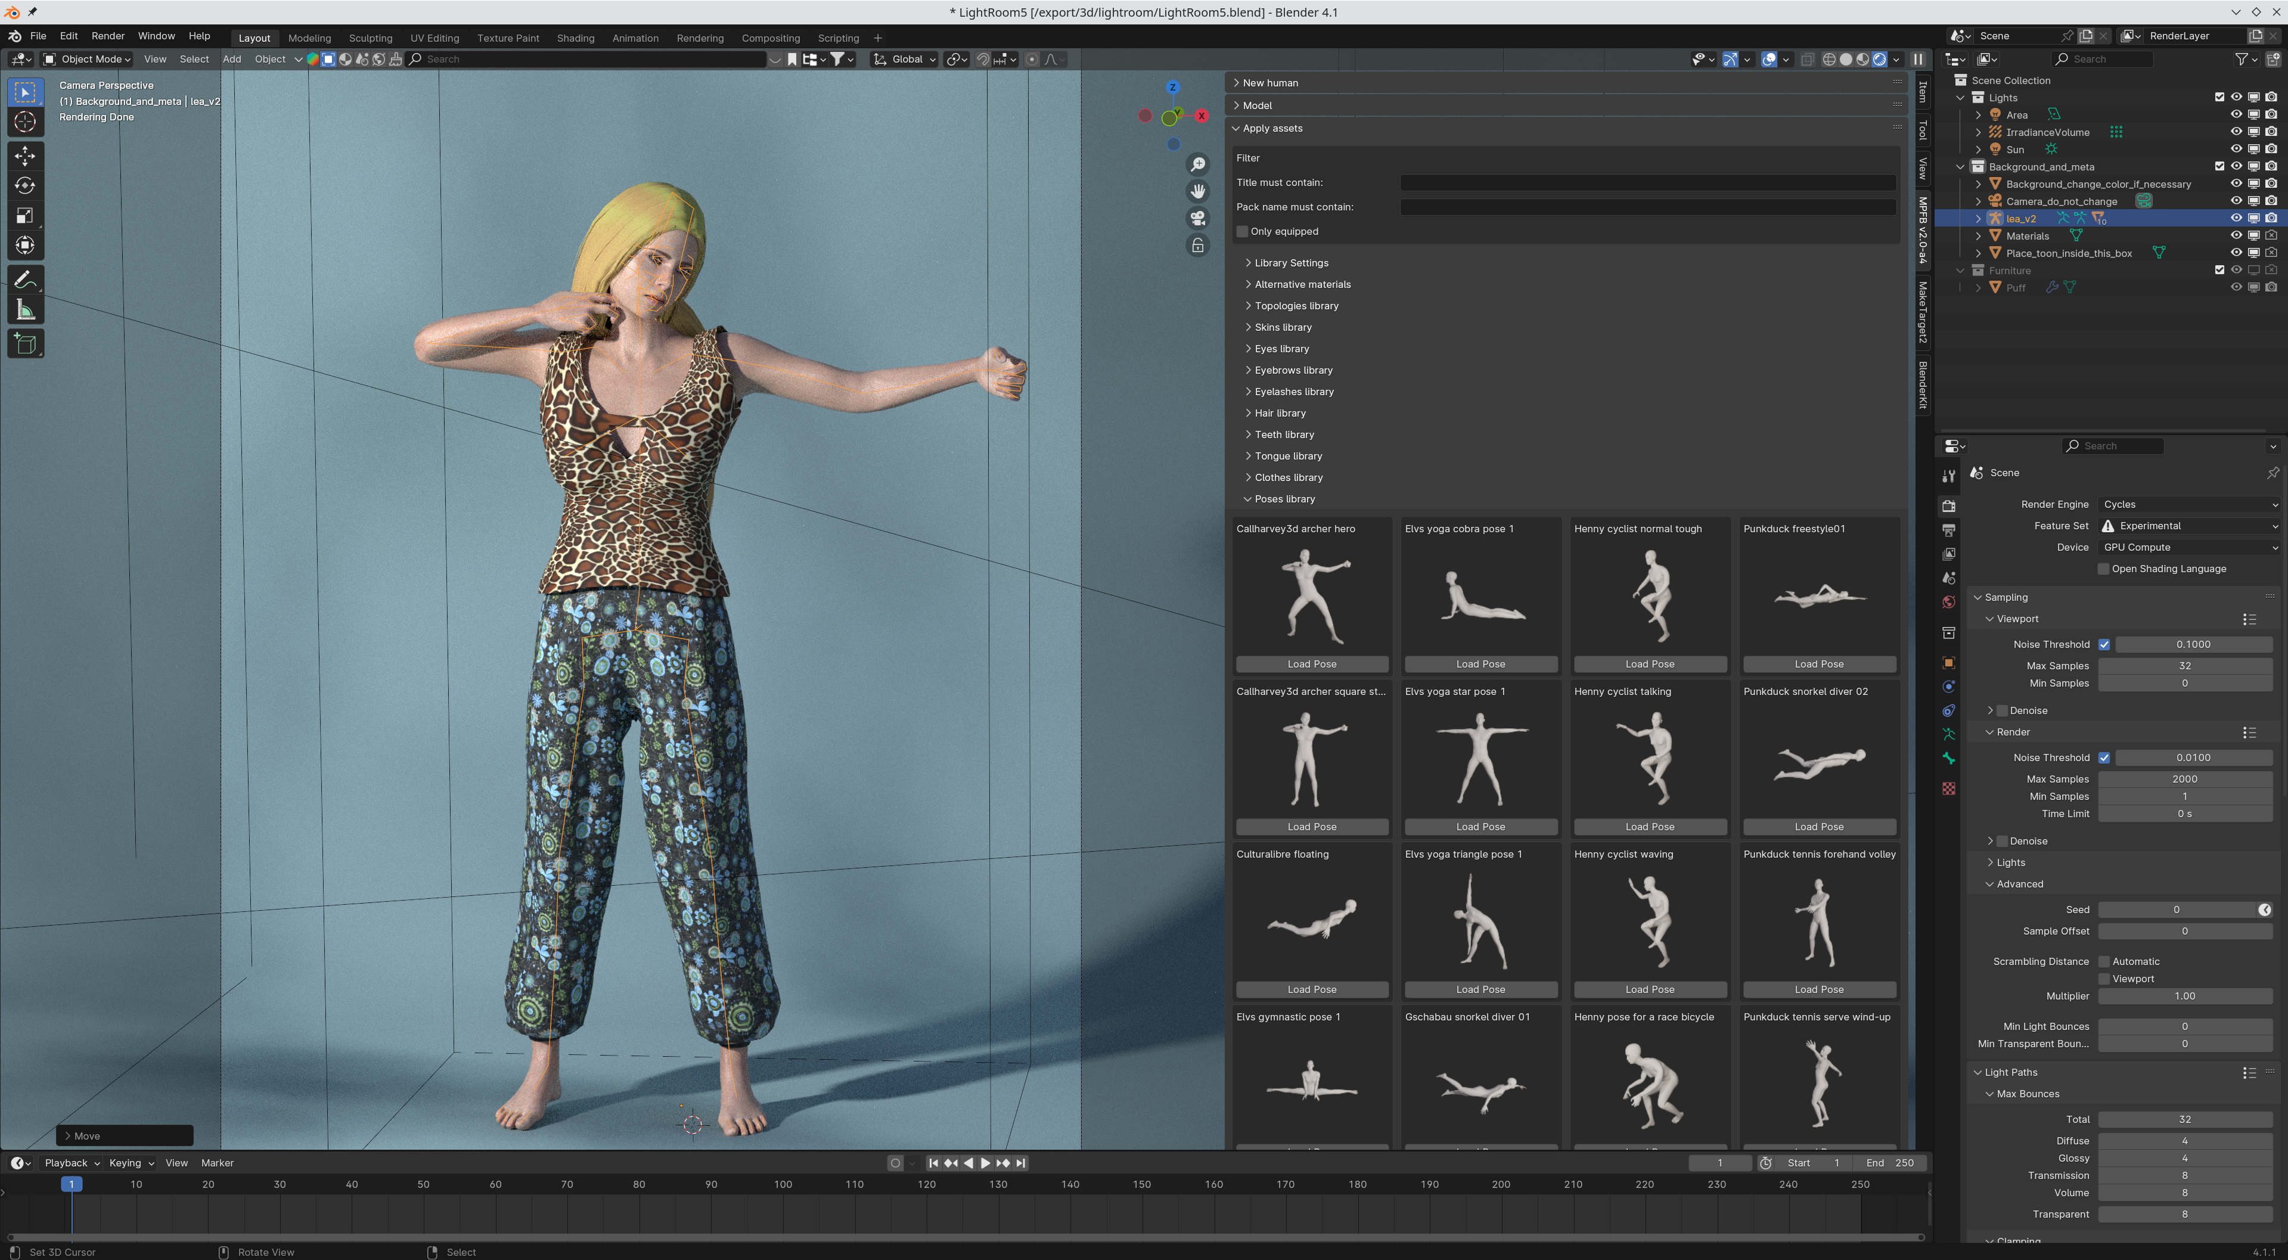Load the Henny cyclist talking pose

[1649, 827]
